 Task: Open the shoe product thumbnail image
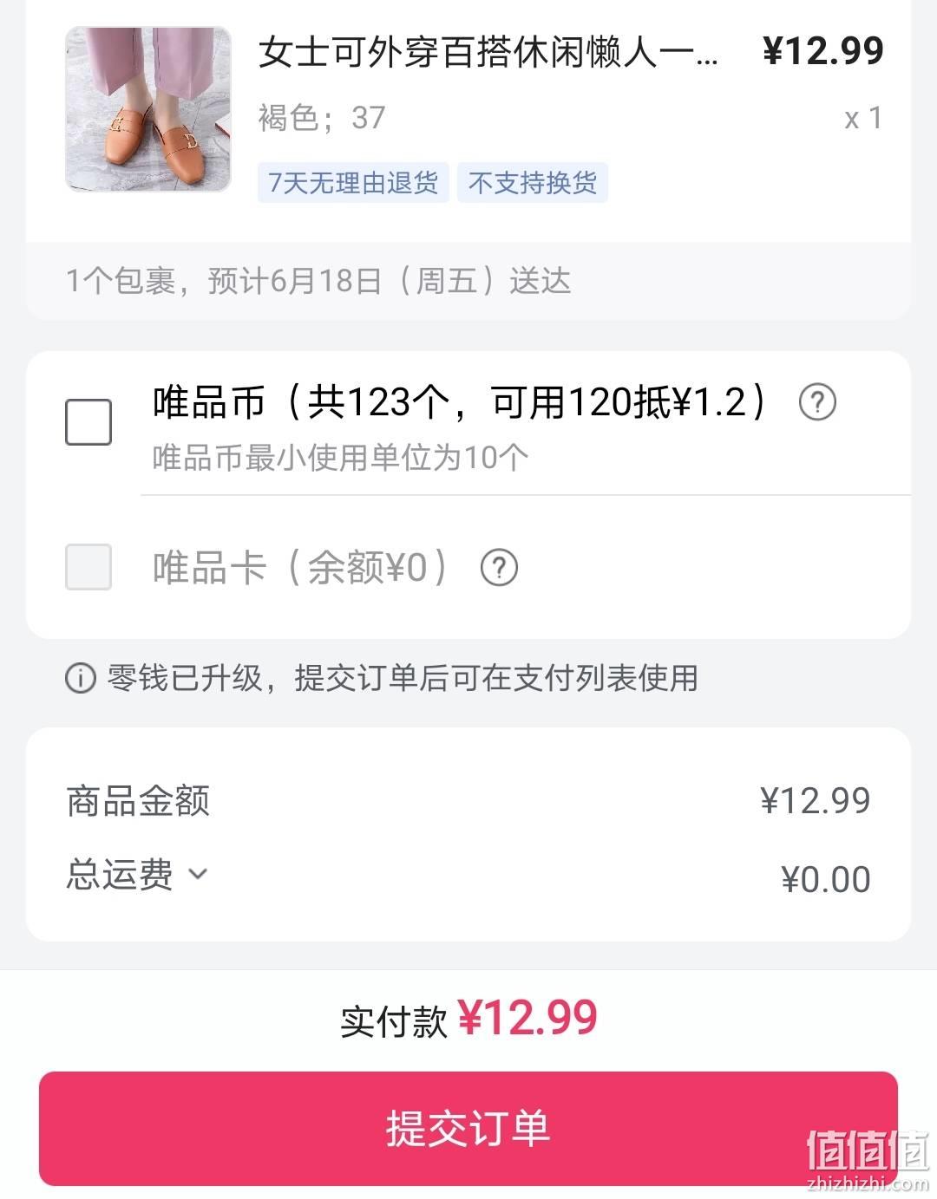tap(148, 109)
